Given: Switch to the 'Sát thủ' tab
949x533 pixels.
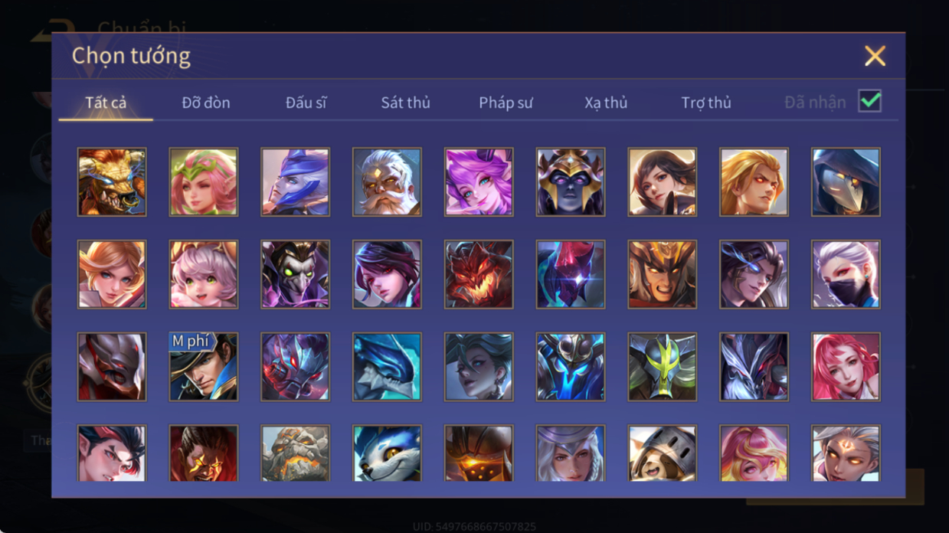Looking at the screenshot, I should (405, 103).
